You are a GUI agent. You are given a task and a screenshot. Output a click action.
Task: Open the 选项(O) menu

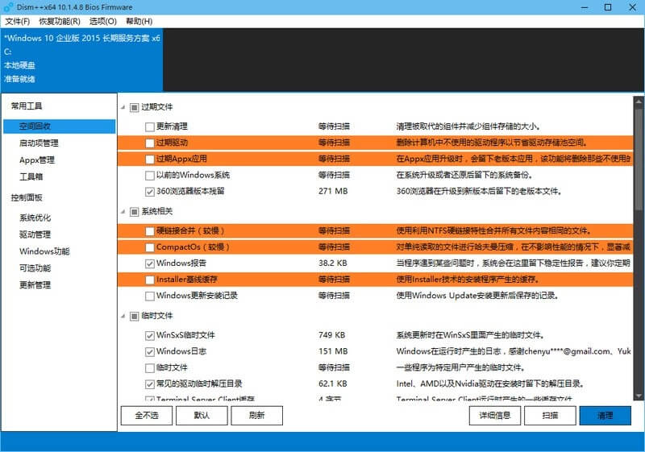coord(102,21)
